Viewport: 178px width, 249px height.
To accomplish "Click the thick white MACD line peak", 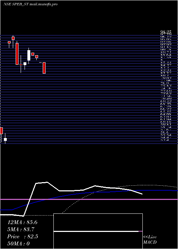I will 47,182.
